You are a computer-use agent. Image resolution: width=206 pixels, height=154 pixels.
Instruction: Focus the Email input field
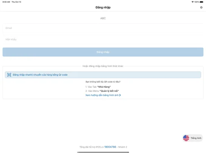[103, 28]
